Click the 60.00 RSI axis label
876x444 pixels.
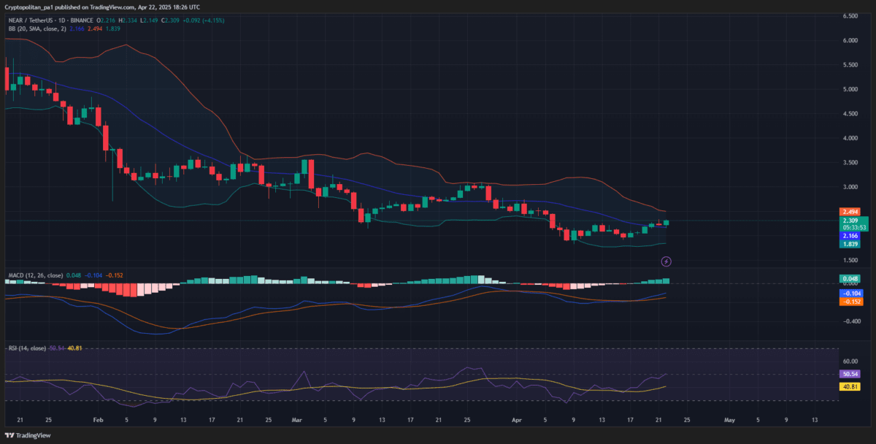(850, 361)
